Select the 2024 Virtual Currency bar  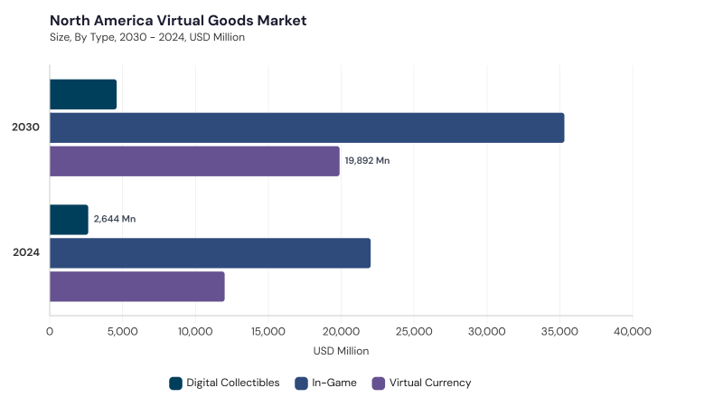click(137, 287)
